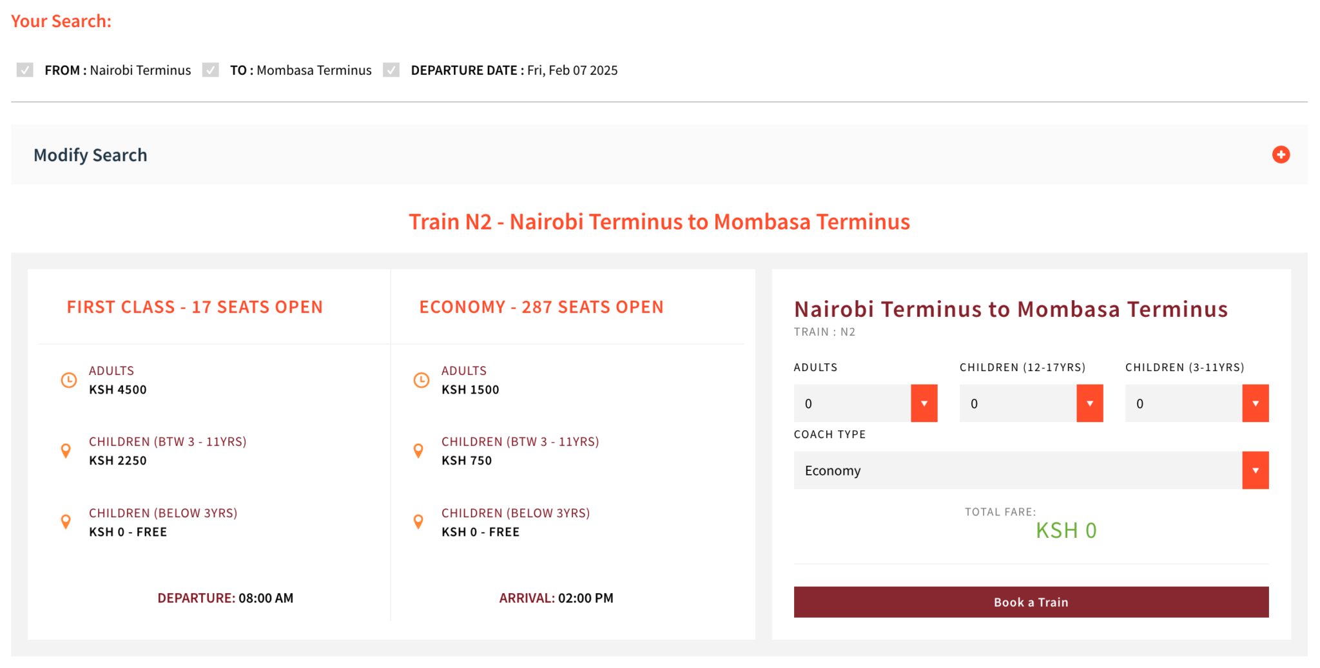The image size is (1320, 668).
Task: Click the orange arrow on the Coach Type selector
Action: point(1255,470)
